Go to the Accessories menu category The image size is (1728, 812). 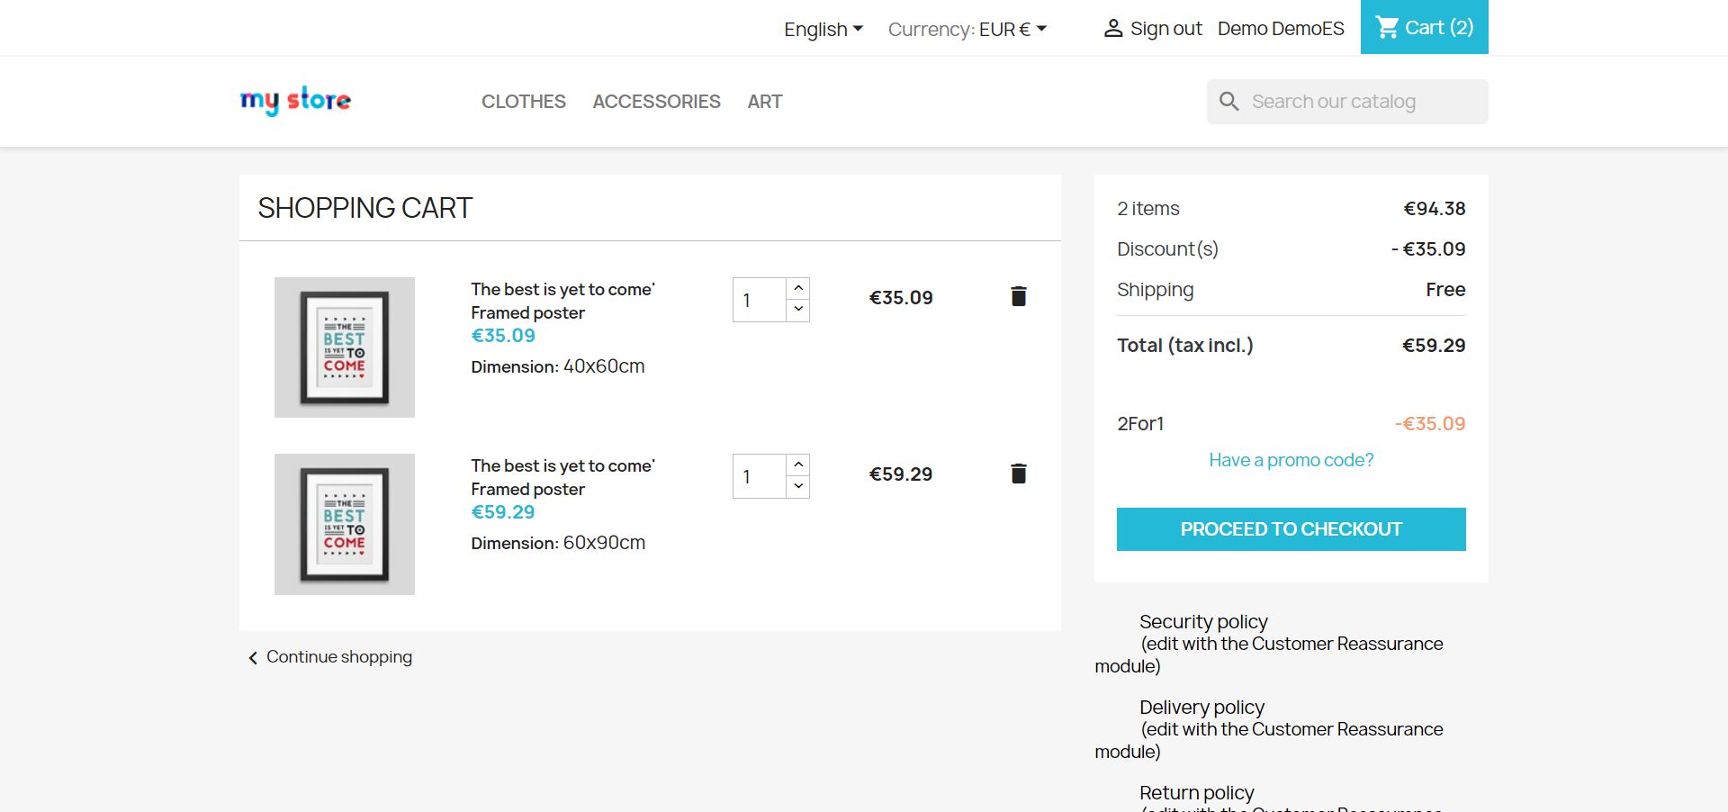[656, 102]
